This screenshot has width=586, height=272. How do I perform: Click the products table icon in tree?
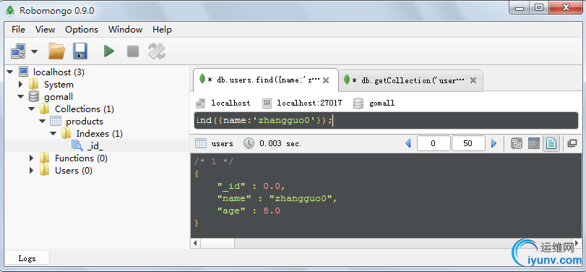[x=56, y=121]
